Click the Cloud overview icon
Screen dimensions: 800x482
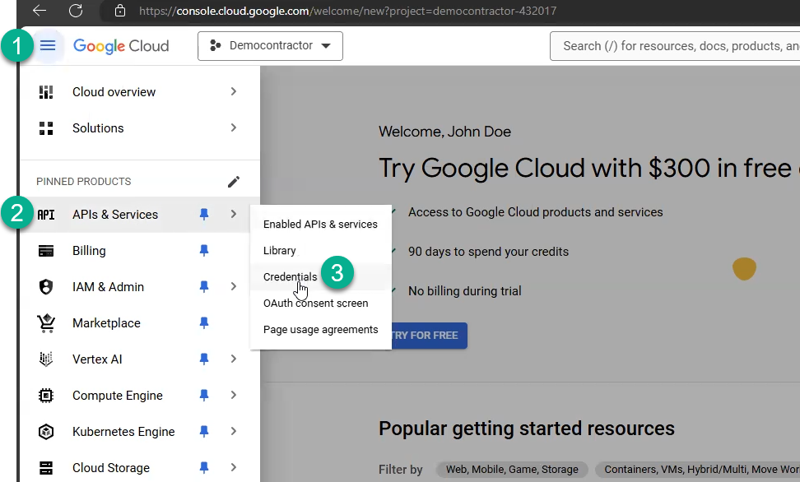pyautogui.click(x=46, y=92)
